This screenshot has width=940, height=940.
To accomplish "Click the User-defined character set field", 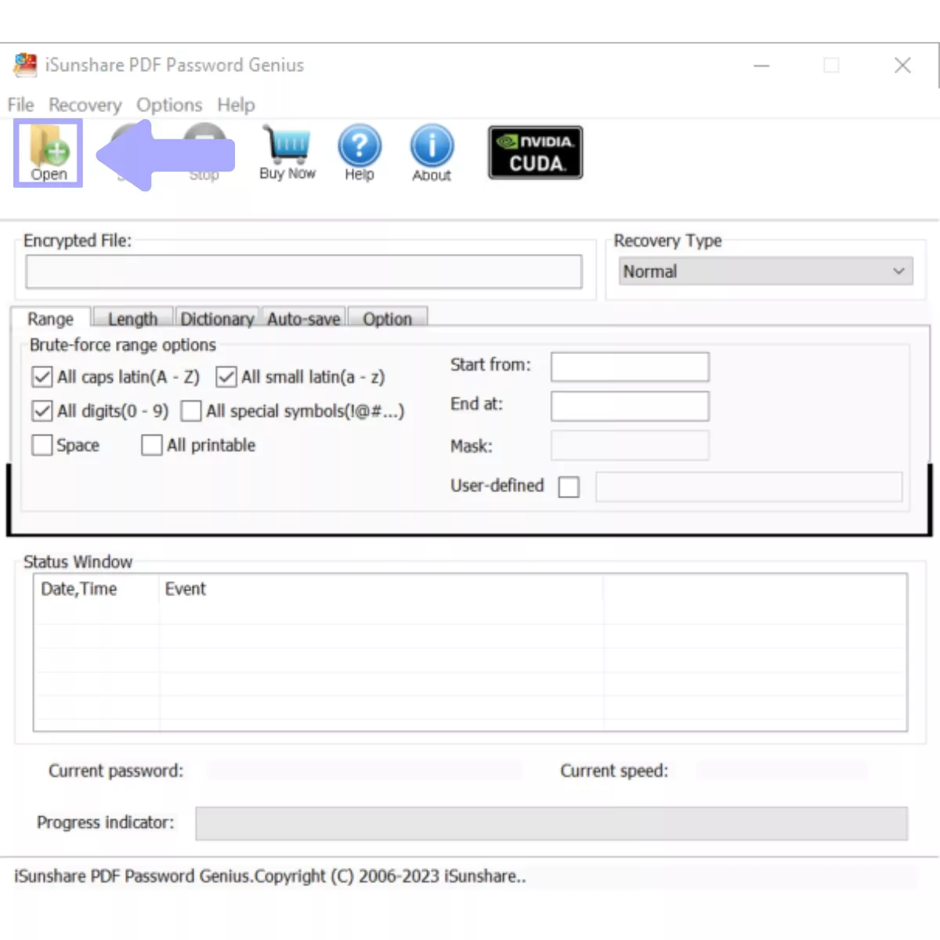I will 749,486.
